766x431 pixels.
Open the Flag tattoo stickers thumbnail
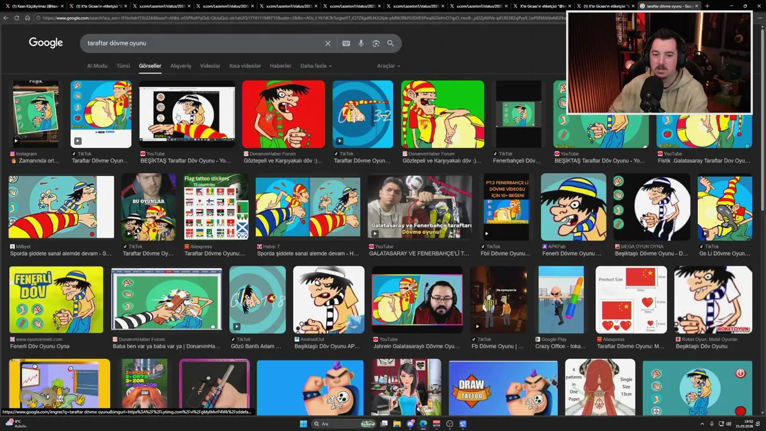(x=216, y=207)
